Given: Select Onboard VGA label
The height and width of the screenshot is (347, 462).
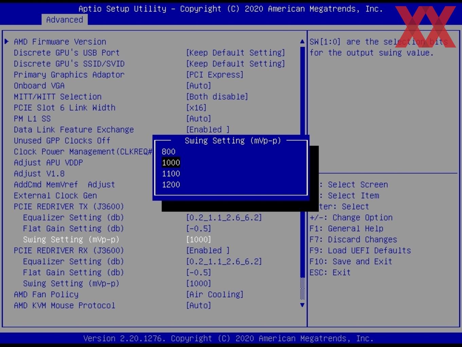Looking at the screenshot, I should 39,86.
